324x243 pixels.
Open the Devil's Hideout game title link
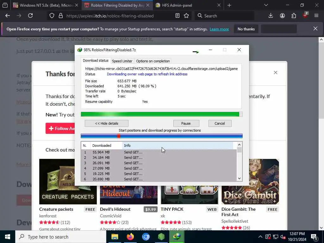tap(115, 209)
